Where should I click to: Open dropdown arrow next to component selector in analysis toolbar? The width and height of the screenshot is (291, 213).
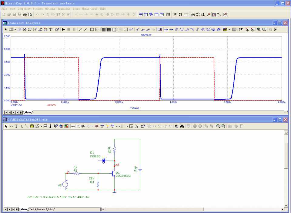(x=15, y=30)
